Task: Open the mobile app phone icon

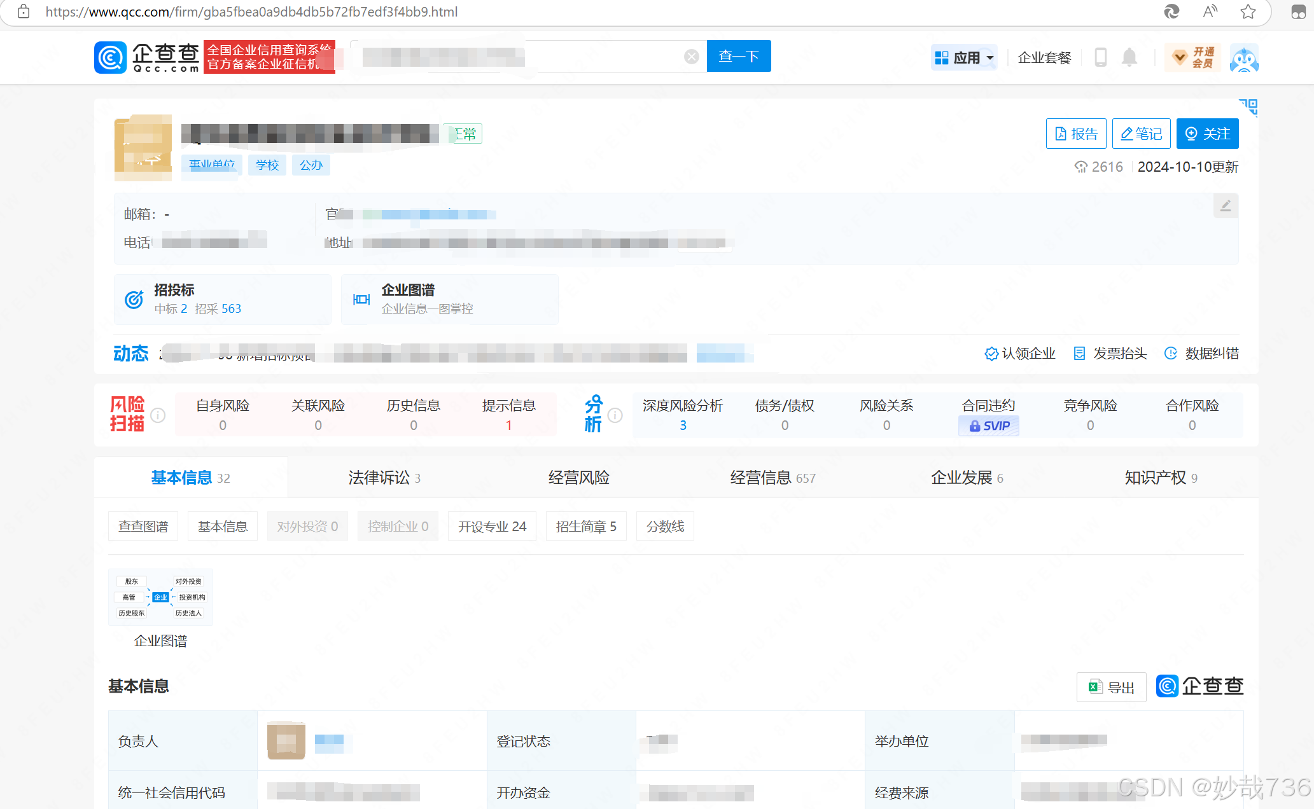Action: click(1100, 57)
